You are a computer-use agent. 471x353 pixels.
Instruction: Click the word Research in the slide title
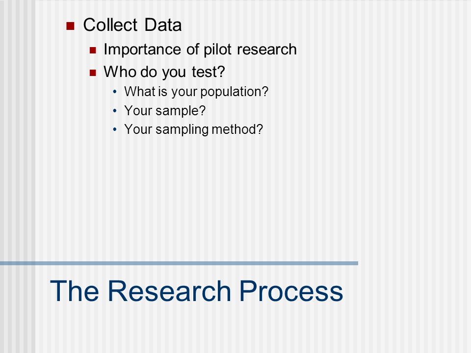coord(169,291)
